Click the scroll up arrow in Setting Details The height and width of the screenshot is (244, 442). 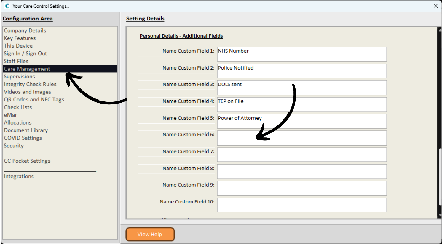tap(440, 30)
